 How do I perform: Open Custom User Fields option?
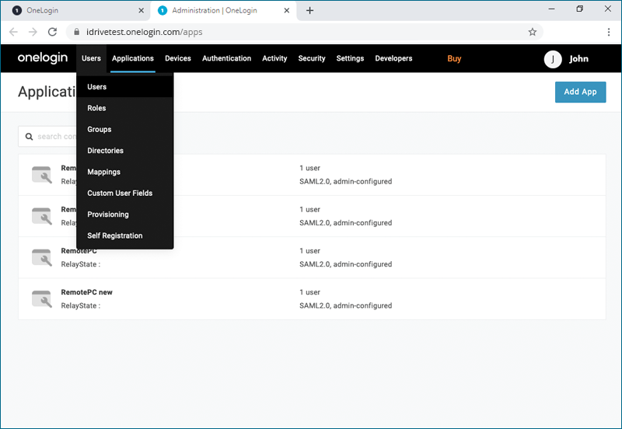coord(120,194)
